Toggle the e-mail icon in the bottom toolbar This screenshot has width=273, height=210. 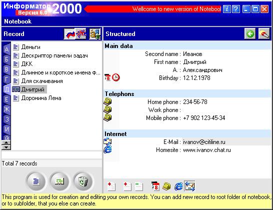click(189, 186)
